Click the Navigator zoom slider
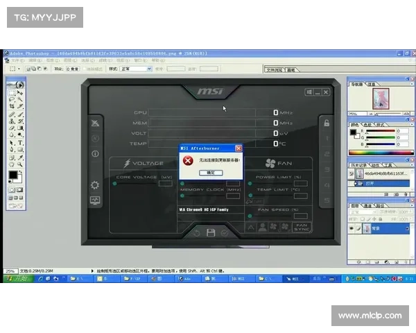 coord(388,114)
